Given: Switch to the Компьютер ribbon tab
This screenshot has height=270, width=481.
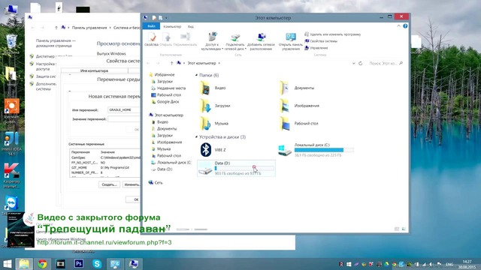Looking at the screenshot, I should pos(172,27).
